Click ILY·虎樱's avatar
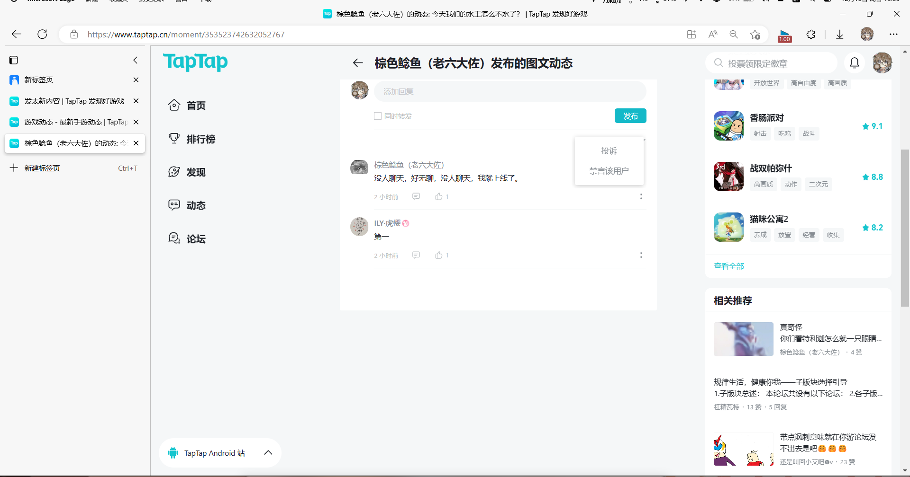Viewport: 910px width, 477px height. pos(359,227)
